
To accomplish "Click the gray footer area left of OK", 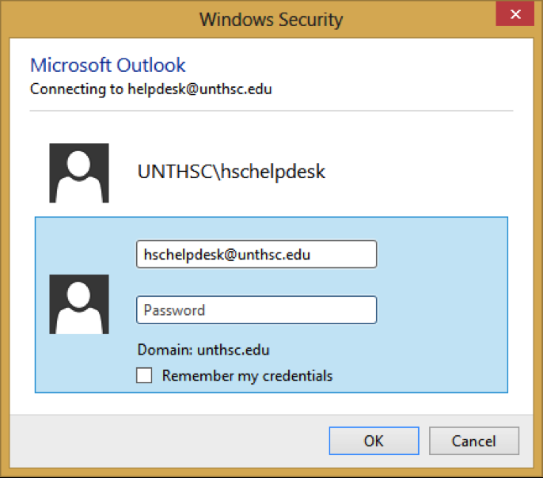I will pyautogui.click(x=174, y=440).
